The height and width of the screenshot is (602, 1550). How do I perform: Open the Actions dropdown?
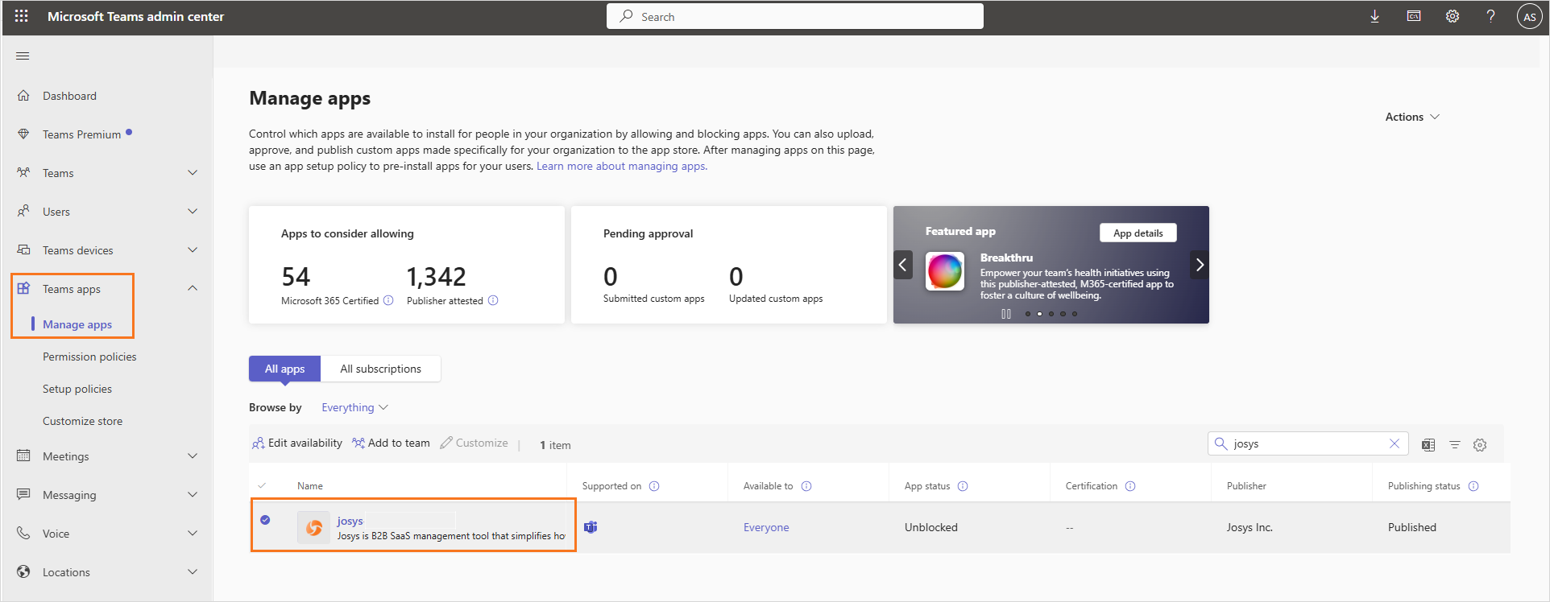(x=1412, y=117)
